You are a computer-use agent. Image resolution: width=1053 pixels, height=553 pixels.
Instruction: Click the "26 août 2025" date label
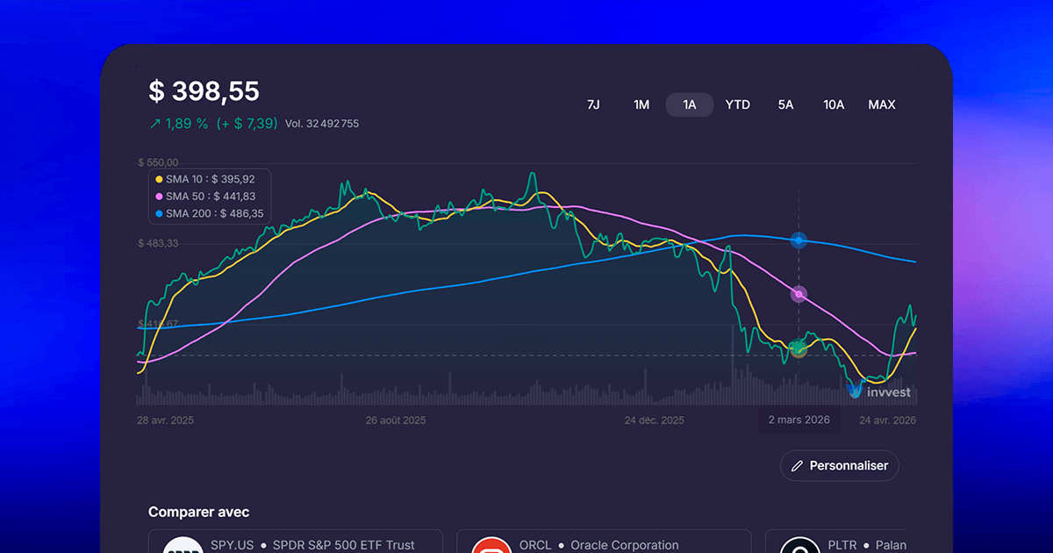(396, 420)
